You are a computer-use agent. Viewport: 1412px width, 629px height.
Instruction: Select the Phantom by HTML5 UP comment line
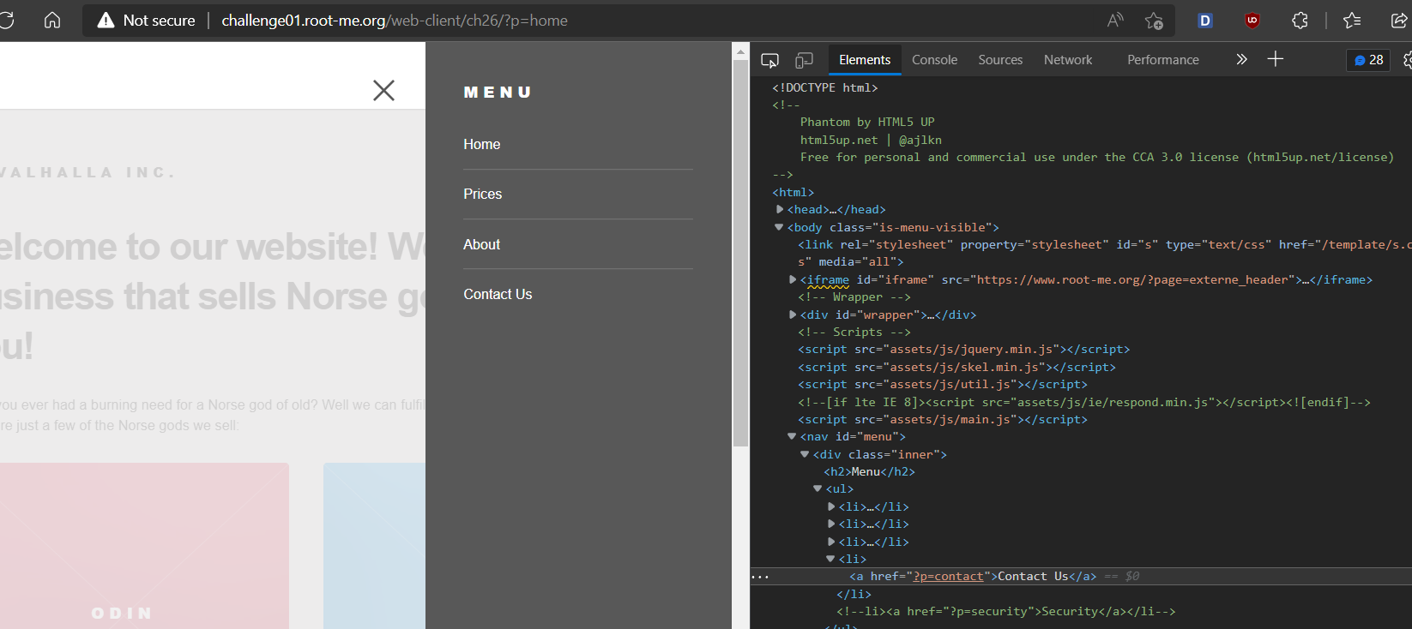click(x=867, y=122)
